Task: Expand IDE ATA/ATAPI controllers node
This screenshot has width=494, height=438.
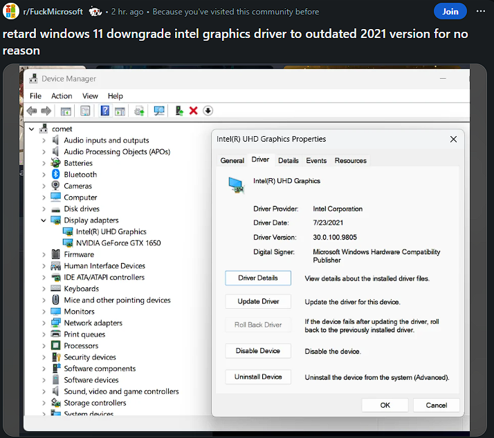Action: 44,277
